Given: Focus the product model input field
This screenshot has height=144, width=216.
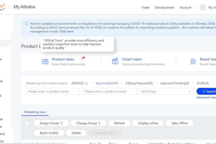Looking at the screenshot, I should tap(110, 91).
